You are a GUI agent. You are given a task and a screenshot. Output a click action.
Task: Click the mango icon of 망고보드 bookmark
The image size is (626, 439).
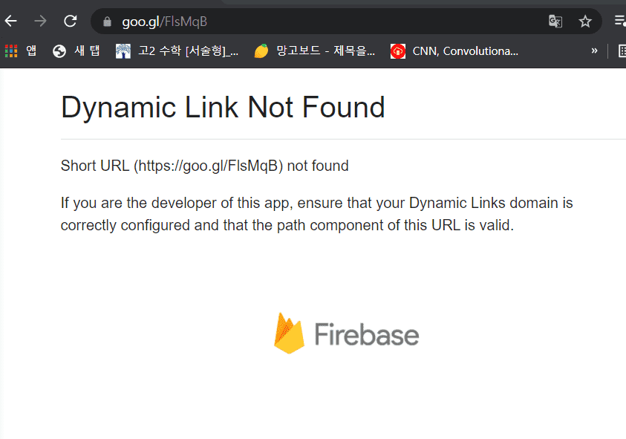tap(261, 51)
